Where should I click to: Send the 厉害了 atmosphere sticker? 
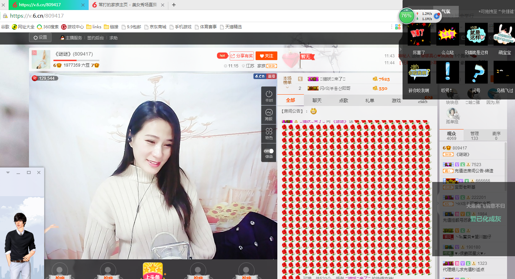[419, 35]
